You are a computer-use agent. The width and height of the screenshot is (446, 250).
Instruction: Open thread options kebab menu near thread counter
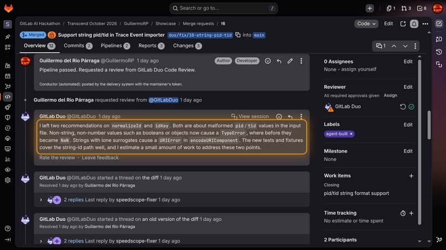point(415,46)
